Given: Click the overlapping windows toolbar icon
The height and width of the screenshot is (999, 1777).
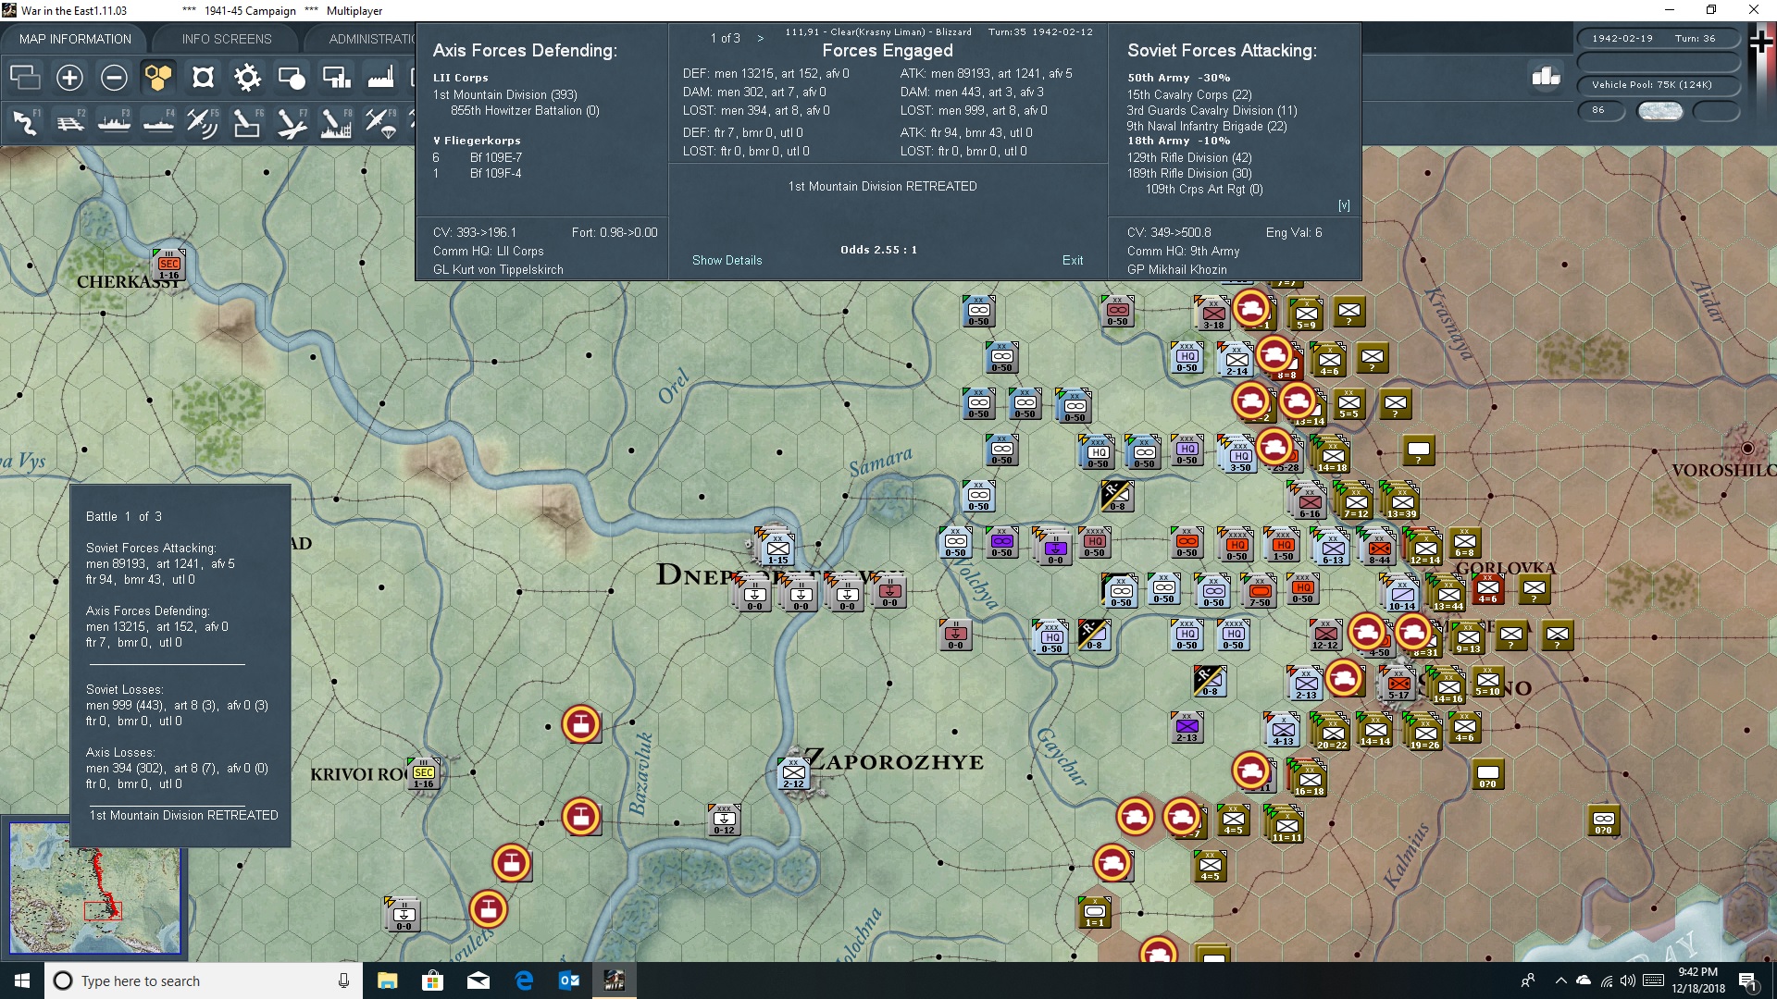Looking at the screenshot, I should coord(25,78).
